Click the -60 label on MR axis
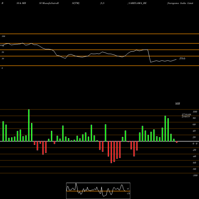Viewport: 199px width, 199px height. pyautogui.click(x=194, y=163)
